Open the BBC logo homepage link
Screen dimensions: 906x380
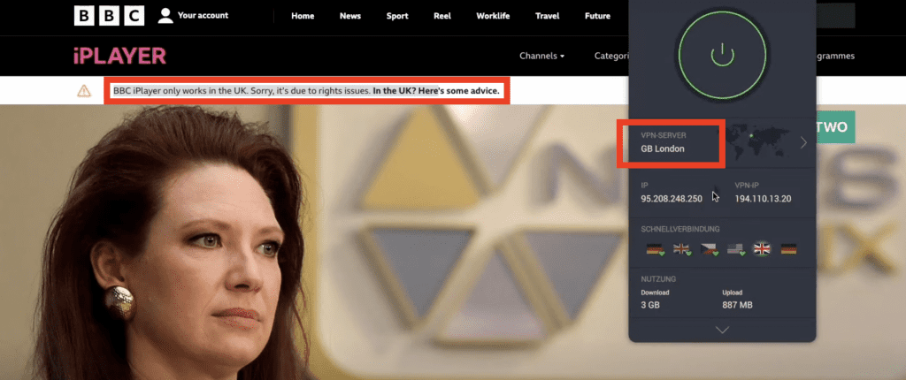pos(109,16)
